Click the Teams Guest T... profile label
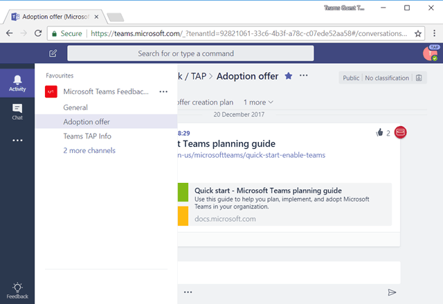The width and height of the screenshot is (443, 304). 344,8
